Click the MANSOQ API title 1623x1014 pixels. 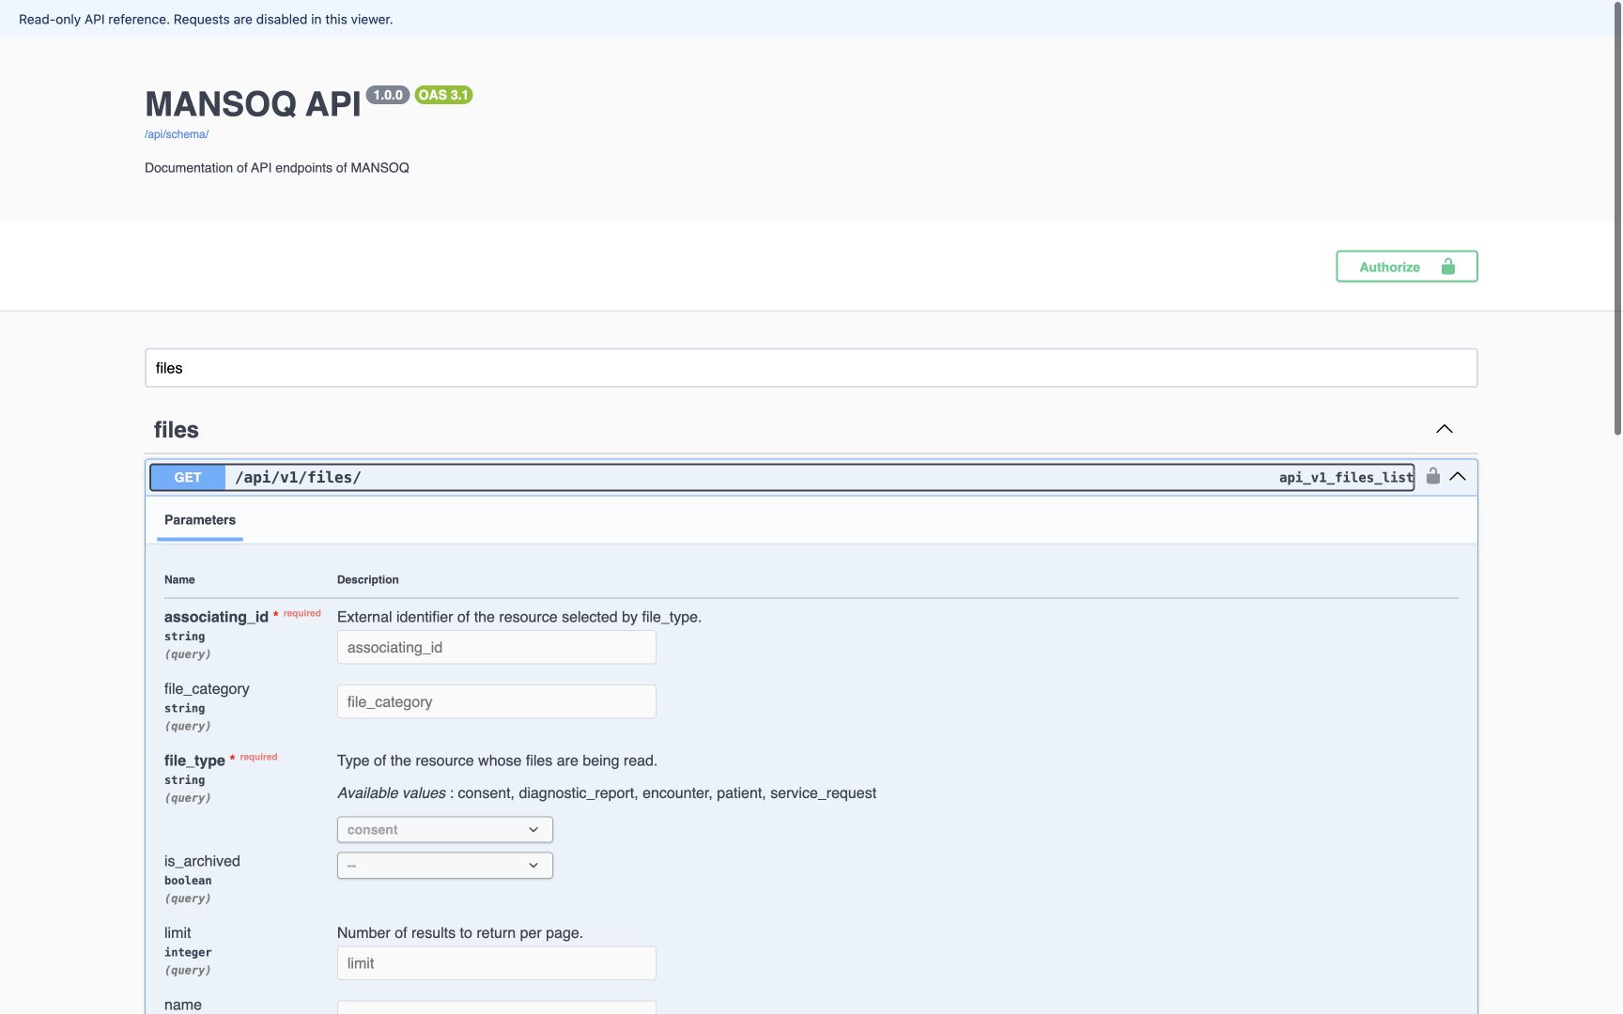(x=253, y=104)
